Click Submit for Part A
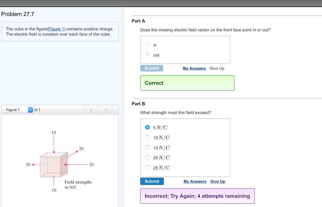Screen dimensions: 322x207 (152, 68)
